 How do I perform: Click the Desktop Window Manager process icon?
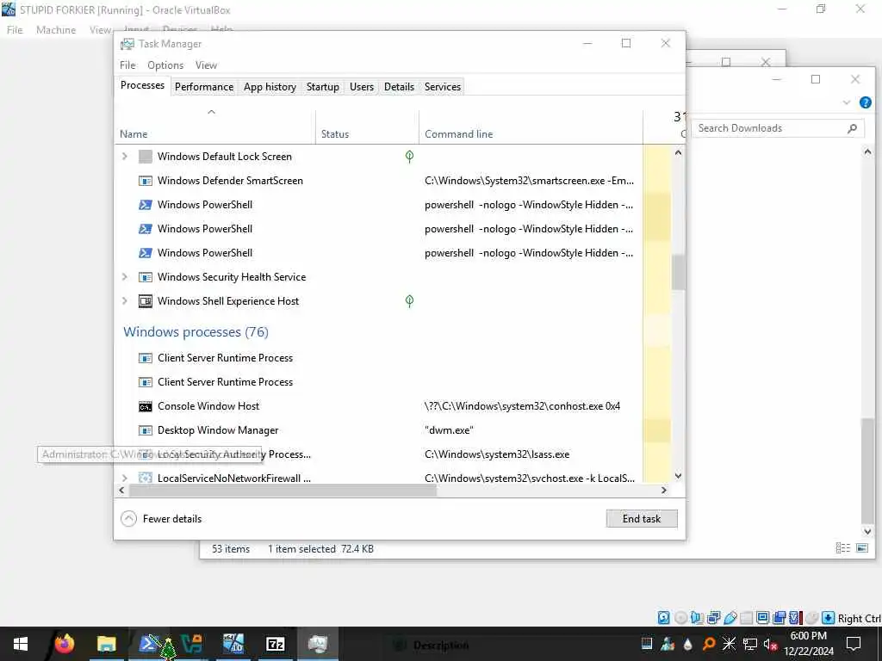pos(145,431)
